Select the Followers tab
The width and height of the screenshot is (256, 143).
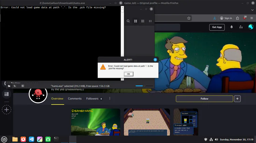click(94, 99)
